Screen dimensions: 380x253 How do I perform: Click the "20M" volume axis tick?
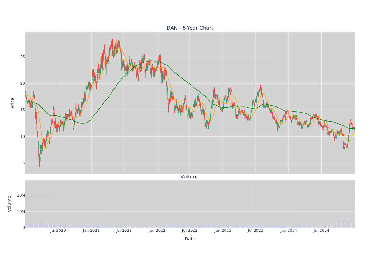pos(21,195)
